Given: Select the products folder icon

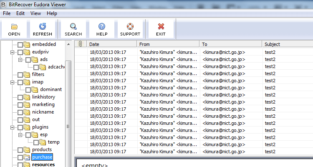Looking at the screenshot, I should click(27, 149).
